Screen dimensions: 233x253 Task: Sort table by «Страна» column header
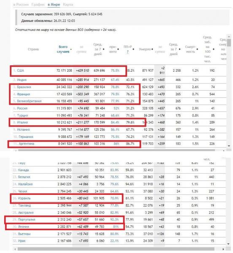(33, 49)
